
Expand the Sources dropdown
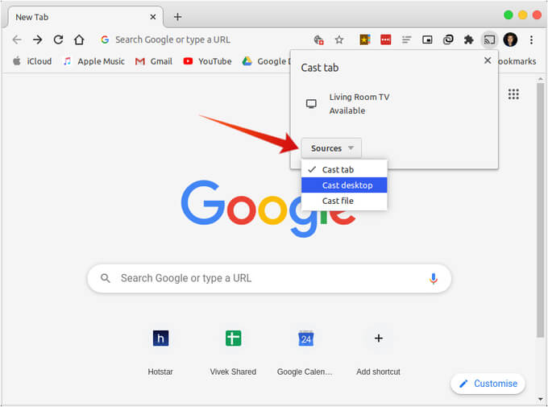331,148
